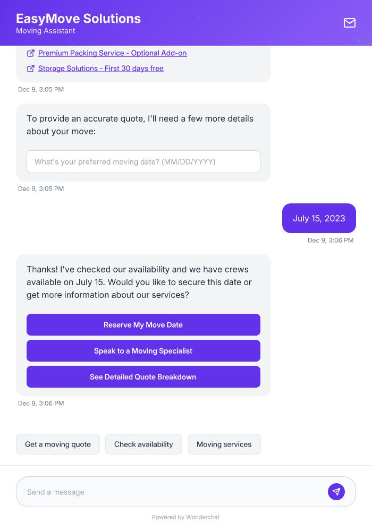Click the Speak to a Moving Specialist button

[143, 350]
